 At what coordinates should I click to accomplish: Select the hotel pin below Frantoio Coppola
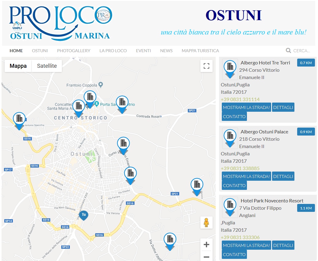[x=90, y=99]
